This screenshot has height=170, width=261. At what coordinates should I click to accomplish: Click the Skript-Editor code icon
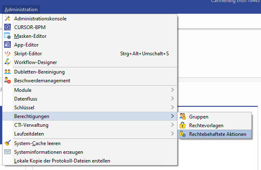[x=7, y=54]
